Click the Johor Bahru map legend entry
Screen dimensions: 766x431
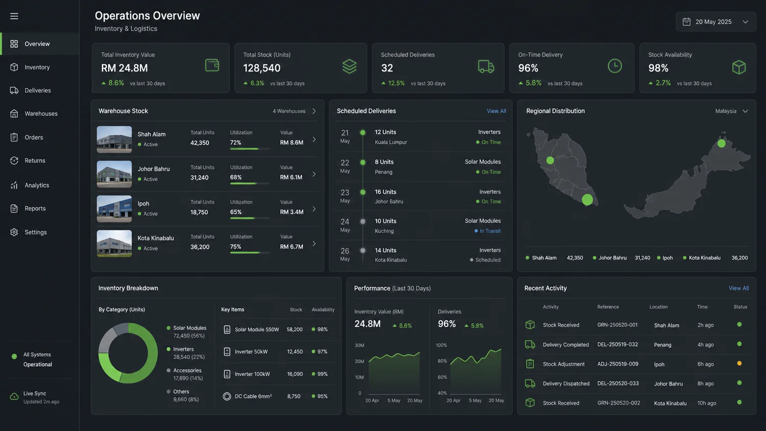pos(621,258)
